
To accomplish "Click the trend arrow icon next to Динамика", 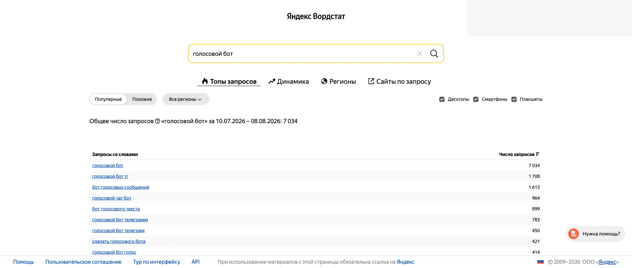I will pos(272,81).
